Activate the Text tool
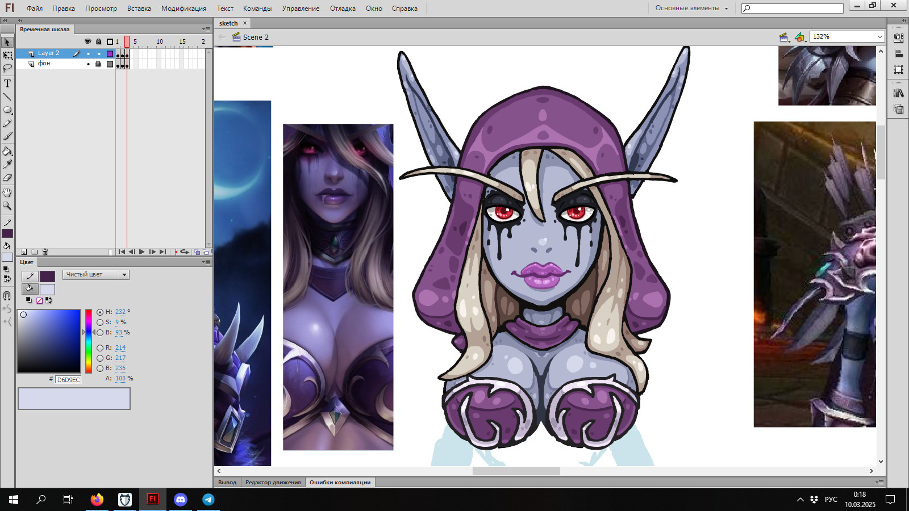Screen dimensions: 909x511 pos(7,83)
